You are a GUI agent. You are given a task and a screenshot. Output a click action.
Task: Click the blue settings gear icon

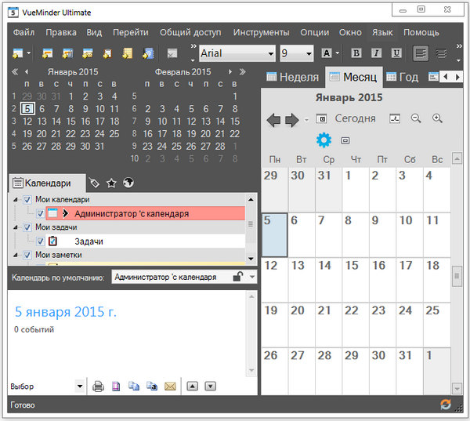pyautogui.click(x=324, y=140)
